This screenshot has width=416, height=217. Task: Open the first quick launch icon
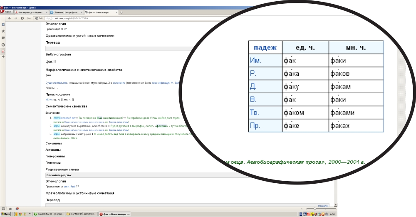coord(16,214)
